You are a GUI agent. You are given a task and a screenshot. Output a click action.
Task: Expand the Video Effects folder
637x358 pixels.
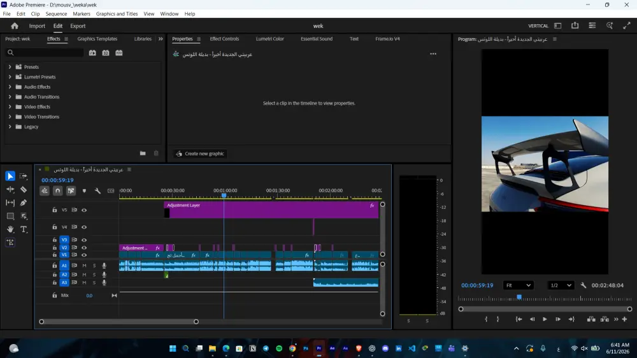10,106
